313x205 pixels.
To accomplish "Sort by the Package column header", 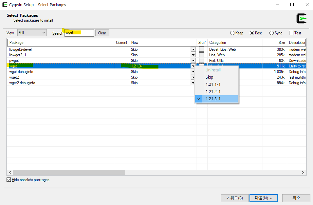I will pos(61,43).
